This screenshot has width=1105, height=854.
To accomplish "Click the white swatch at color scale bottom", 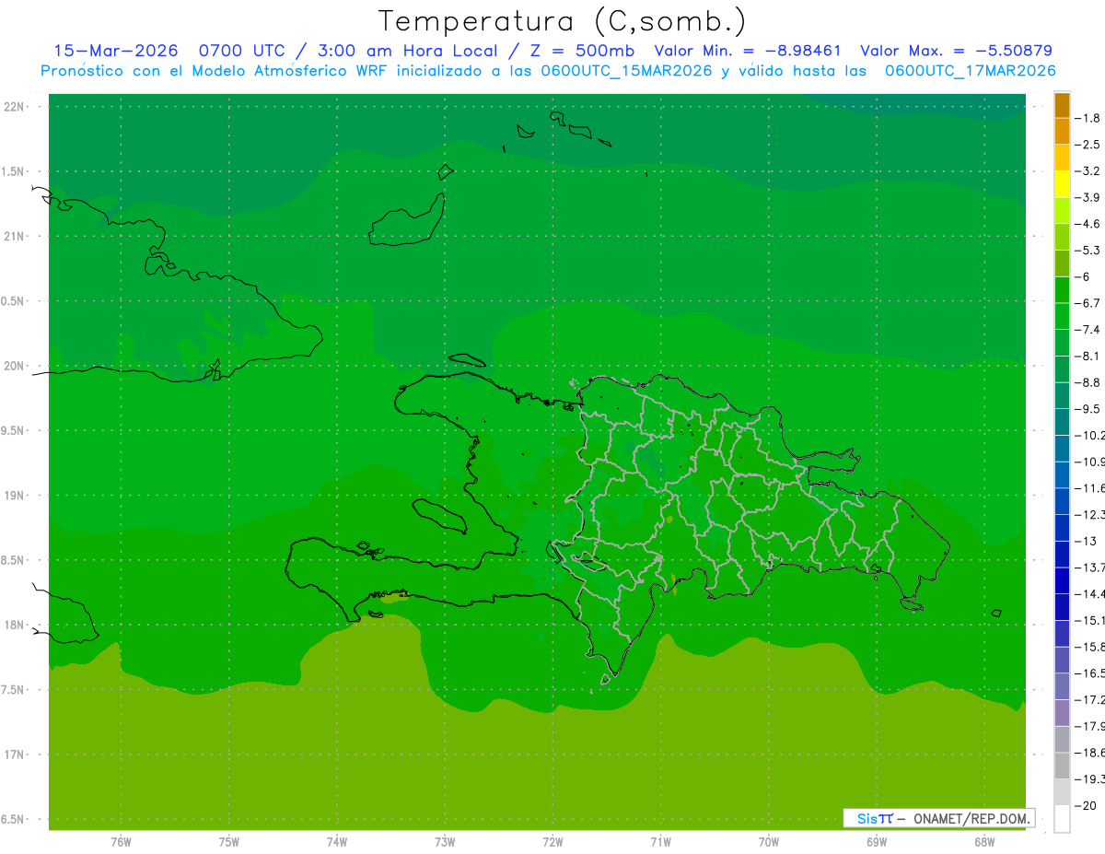I will click(1062, 819).
